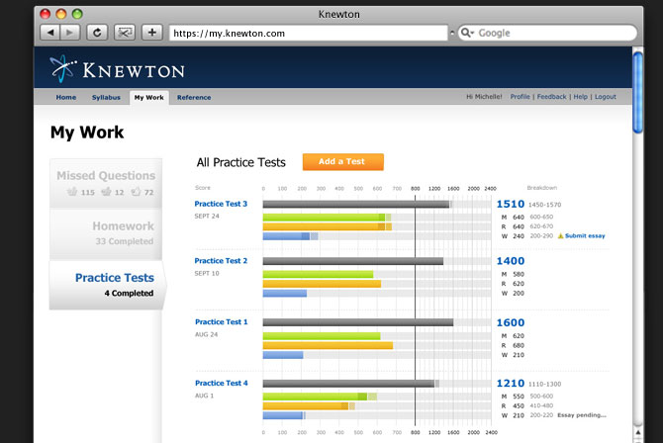The image size is (663, 443).
Task: Click the Knewton logo in header
Action: click(x=117, y=69)
